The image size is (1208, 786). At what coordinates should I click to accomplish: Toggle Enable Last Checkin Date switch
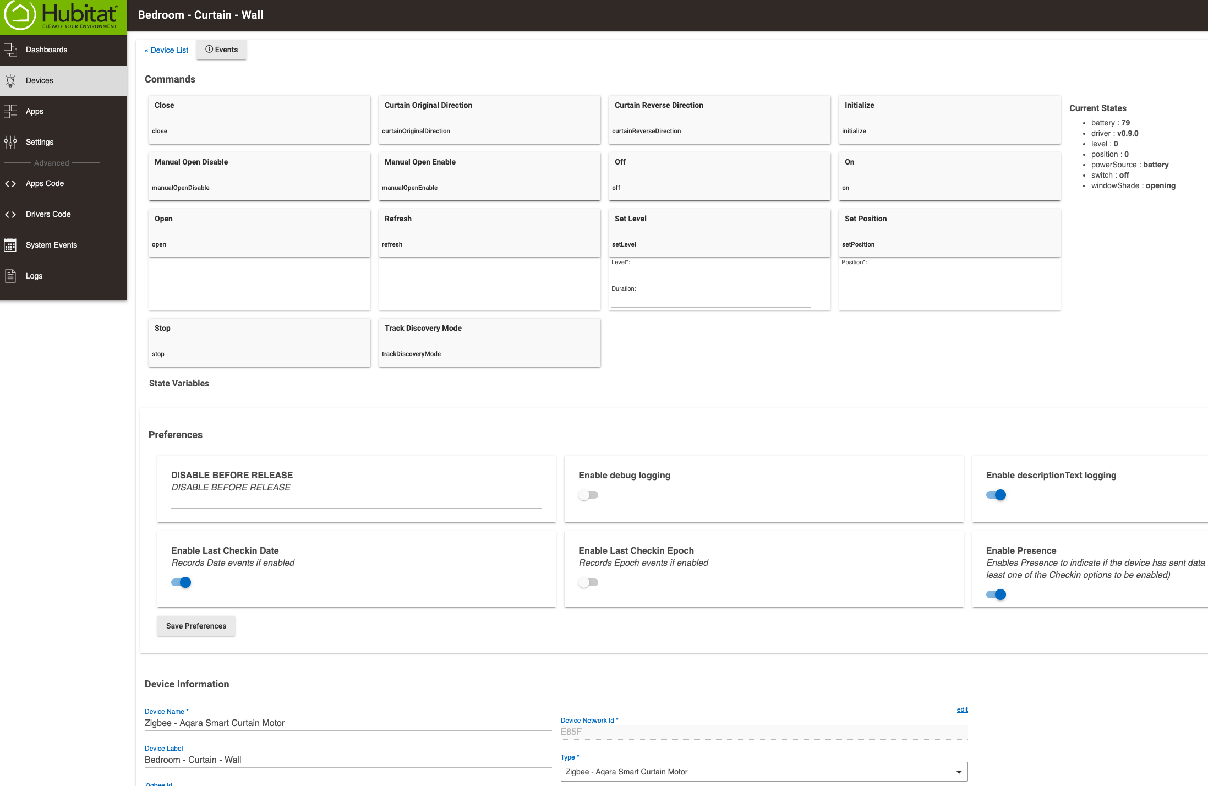(181, 582)
